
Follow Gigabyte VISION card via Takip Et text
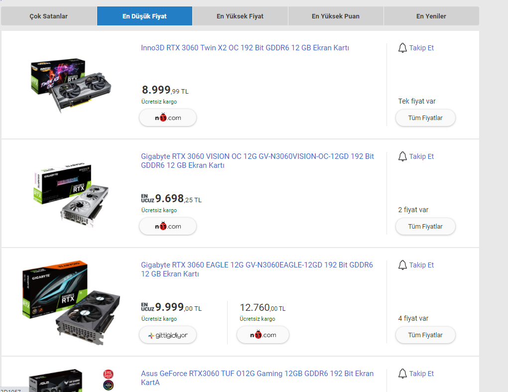coord(421,156)
